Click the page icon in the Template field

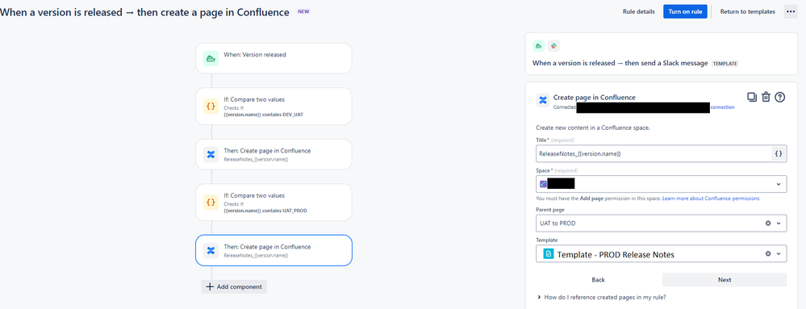click(549, 254)
